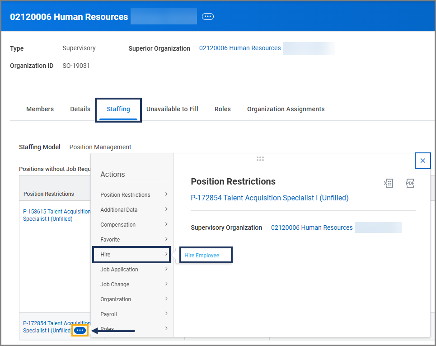Image resolution: width=436 pixels, height=346 pixels.
Task: Click related actions button beside P-172854
Action: coord(80,331)
